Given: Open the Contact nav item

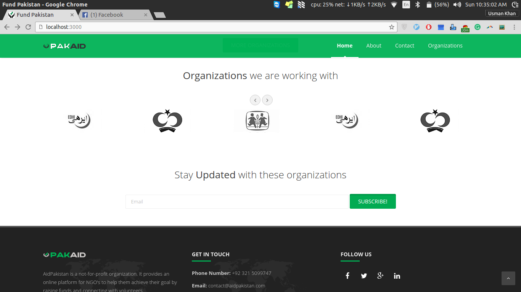Looking at the screenshot, I should [405, 46].
